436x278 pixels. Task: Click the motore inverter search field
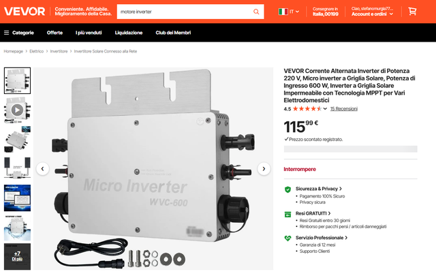tap(185, 12)
